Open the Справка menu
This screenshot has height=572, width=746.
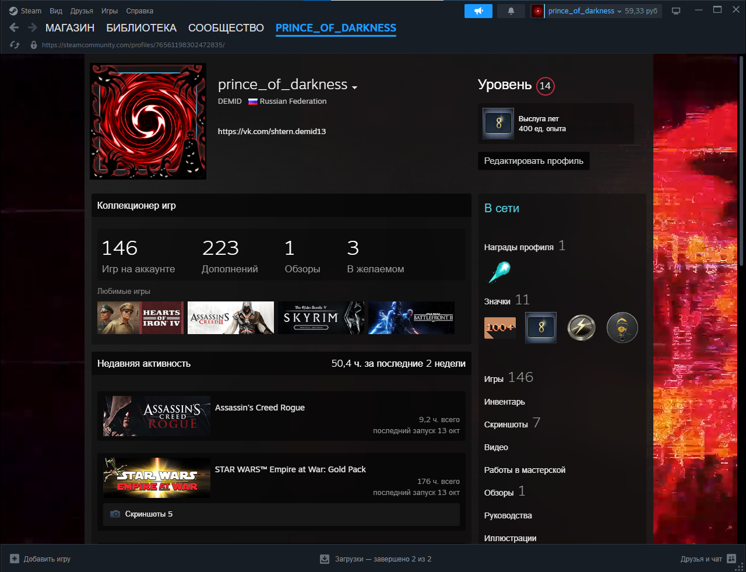click(x=140, y=11)
